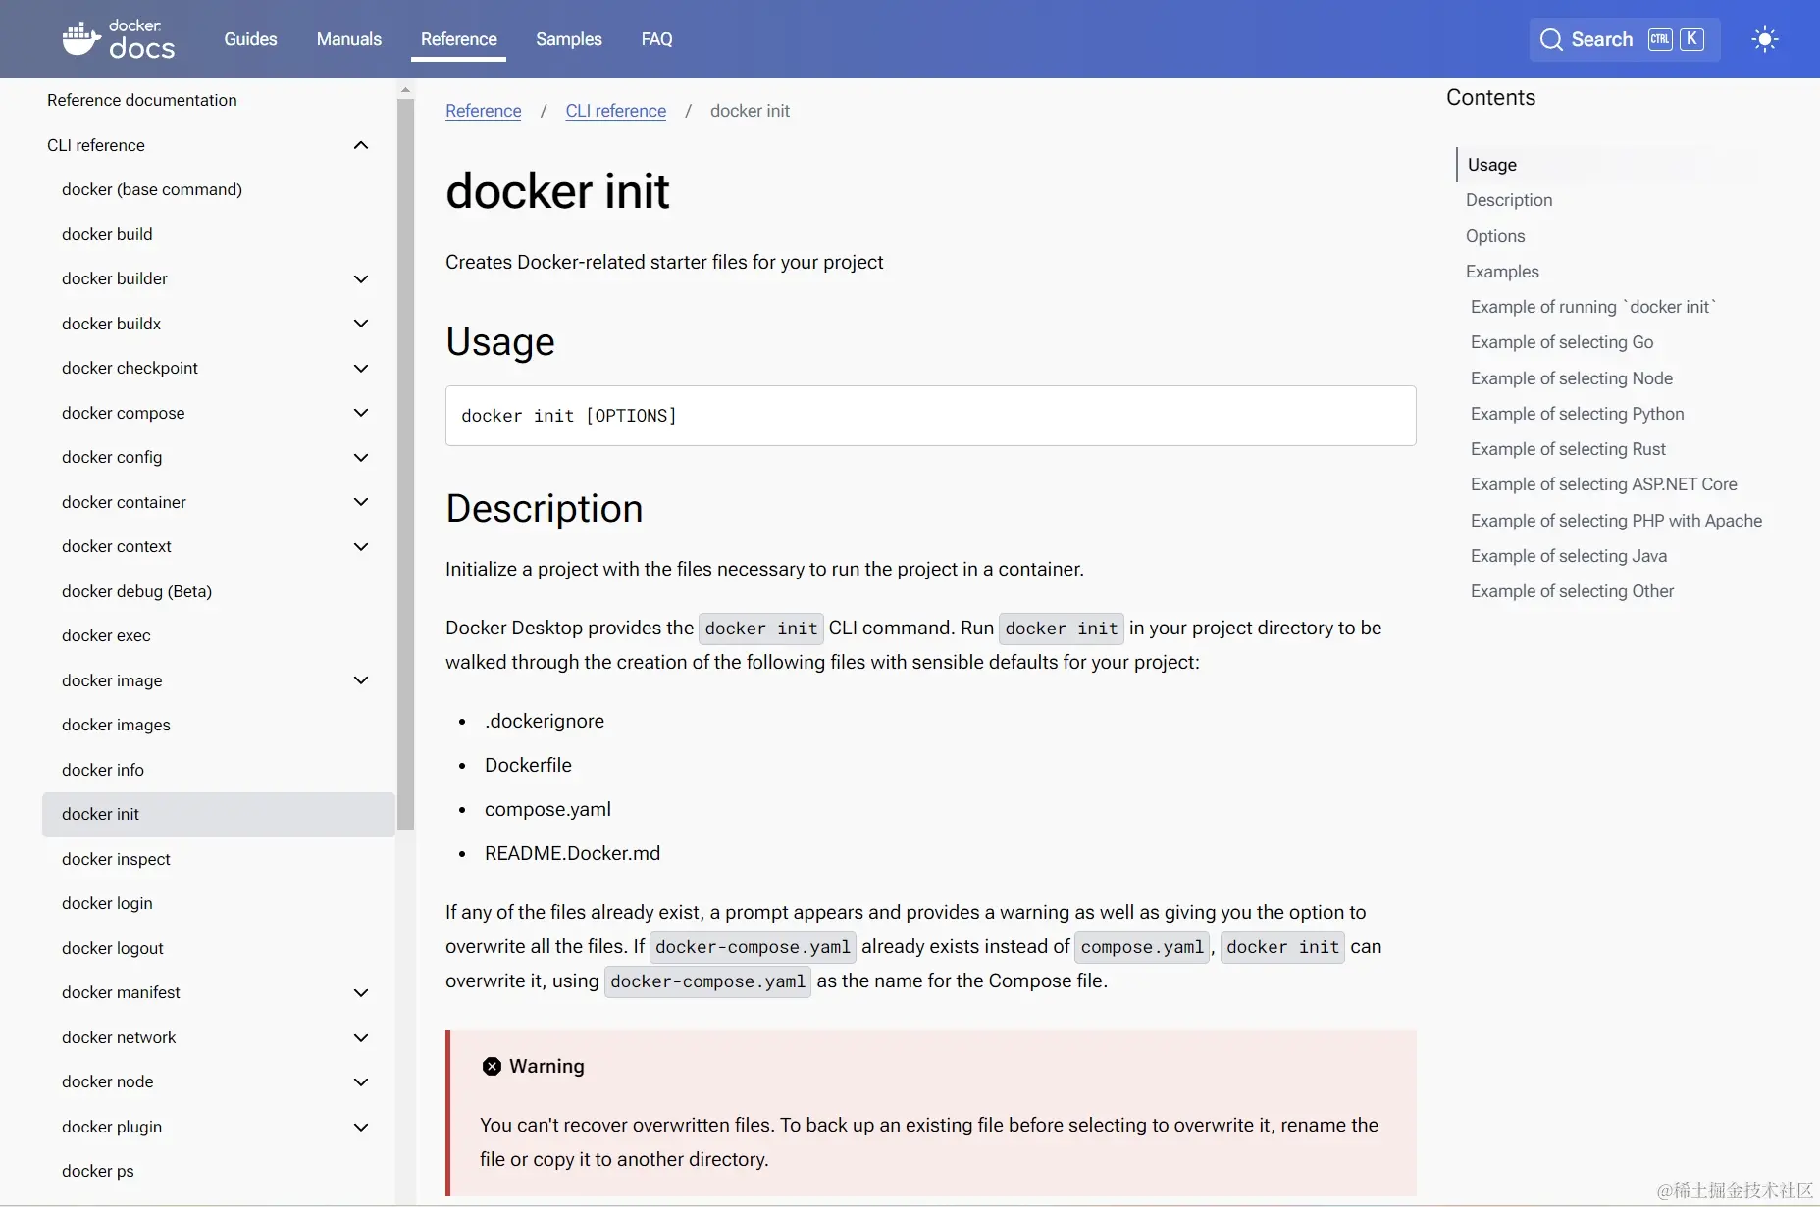
Task: Expand the docker container submenu
Action: tap(361, 502)
